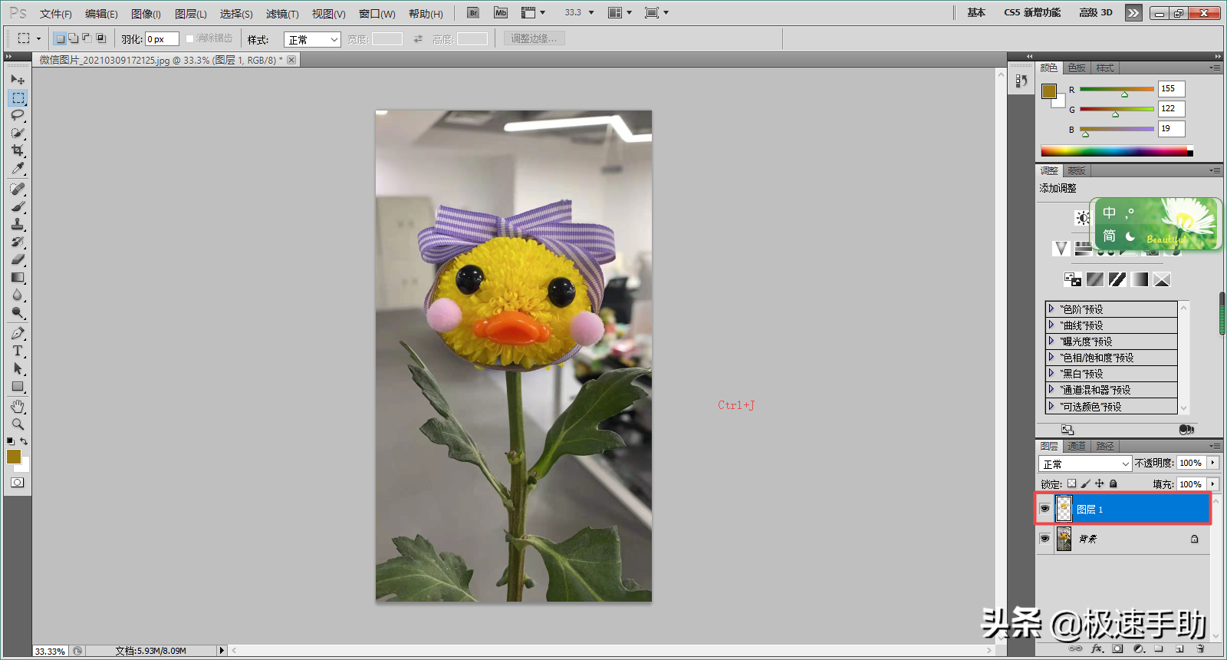
Task: Create a new group folder in Layers
Action: 1159,648
